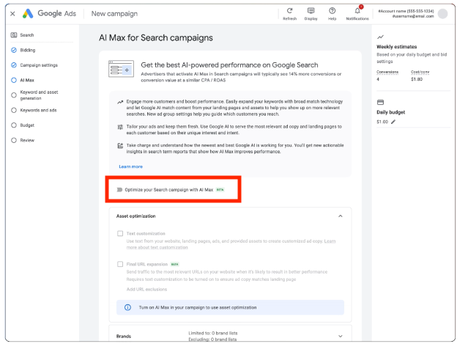Click the Google Ads logo
This screenshot has width=468, height=352.
click(x=28, y=13)
